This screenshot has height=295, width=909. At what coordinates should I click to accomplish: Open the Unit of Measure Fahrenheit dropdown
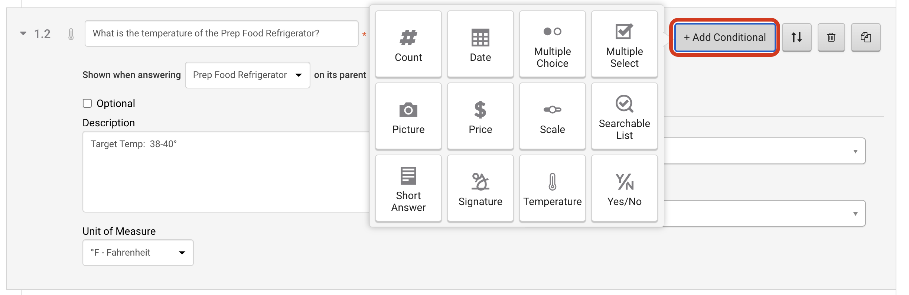(x=138, y=253)
